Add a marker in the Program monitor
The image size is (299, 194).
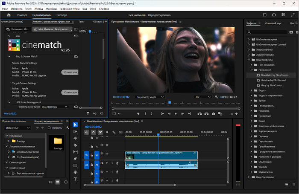pyautogui.click(x=138, y=114)
